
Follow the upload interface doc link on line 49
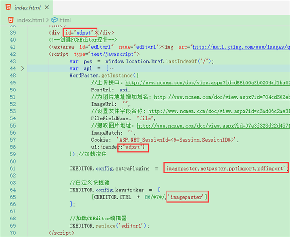point(207,82)
